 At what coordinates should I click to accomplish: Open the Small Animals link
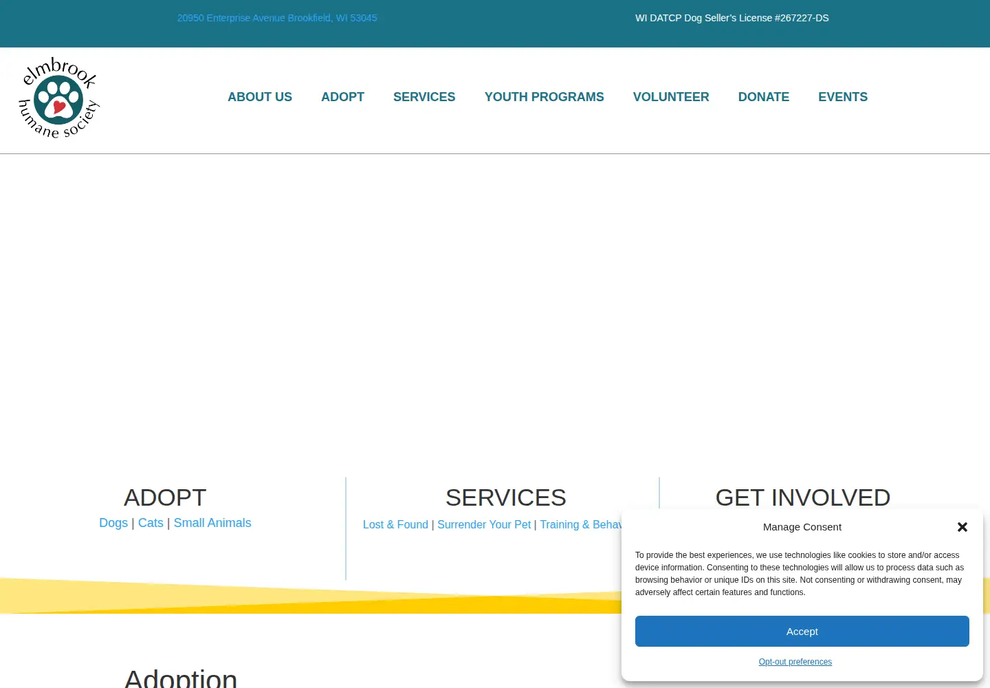coord(212,523)
